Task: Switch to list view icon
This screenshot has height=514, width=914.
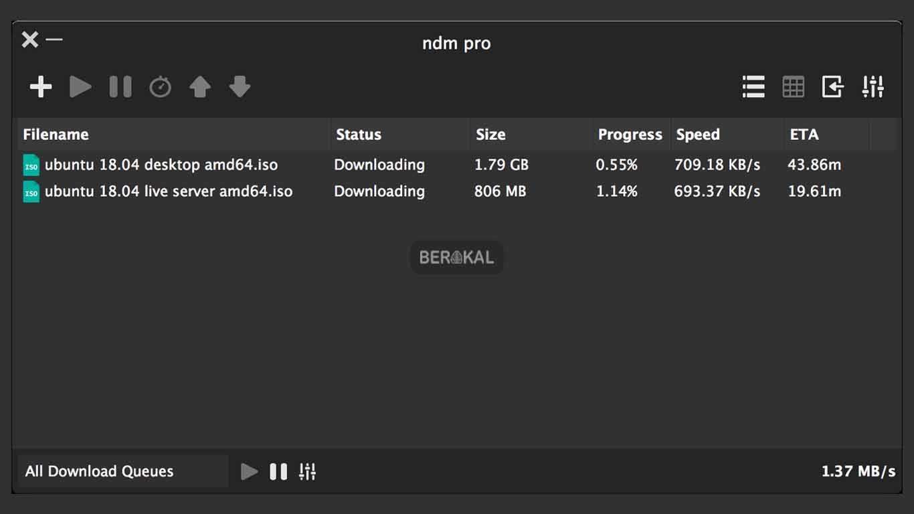Action: click(x=753, y=87)
